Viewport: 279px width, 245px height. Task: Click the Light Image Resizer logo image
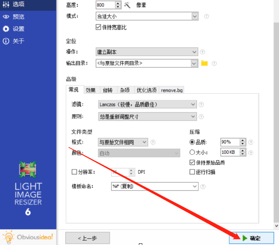[x=28, y=169]
